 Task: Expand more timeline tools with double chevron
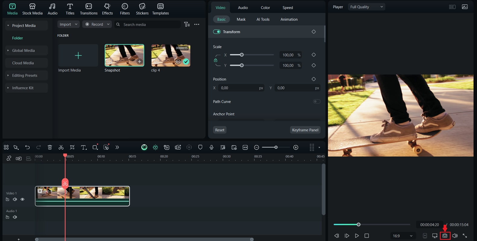pos(117,147)
